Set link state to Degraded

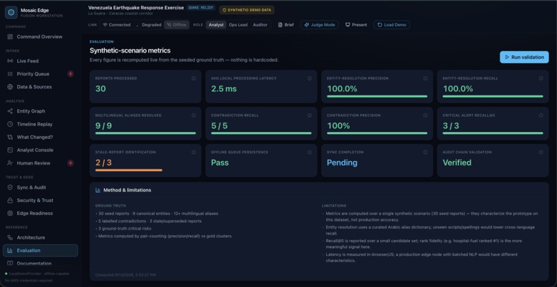click(149, 25)
